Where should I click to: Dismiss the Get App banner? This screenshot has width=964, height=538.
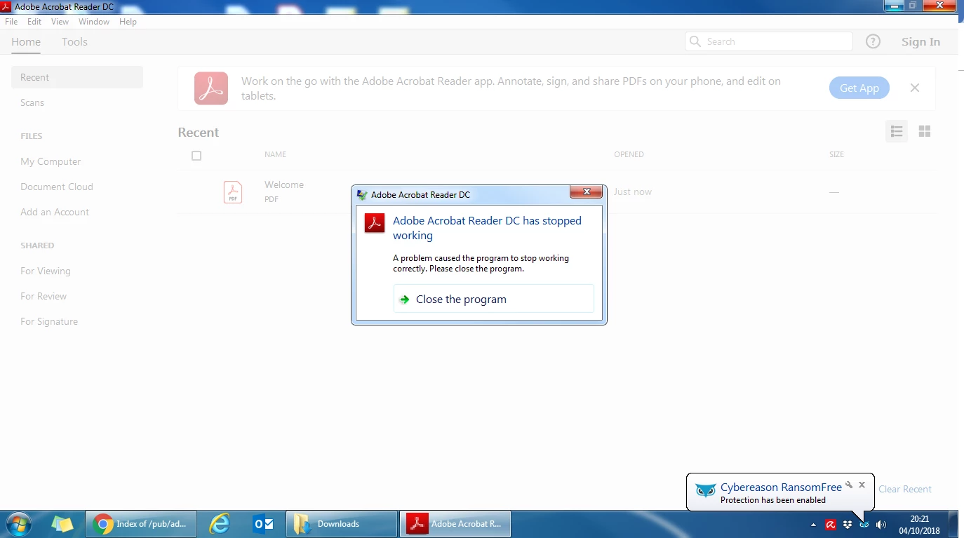(x=914, y=88)
